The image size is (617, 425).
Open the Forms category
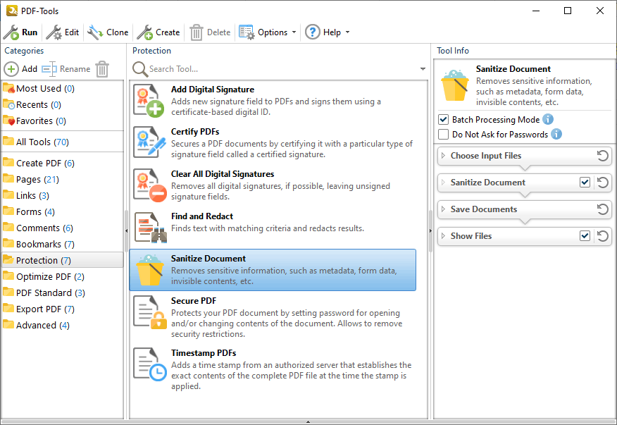coord(63,211)
